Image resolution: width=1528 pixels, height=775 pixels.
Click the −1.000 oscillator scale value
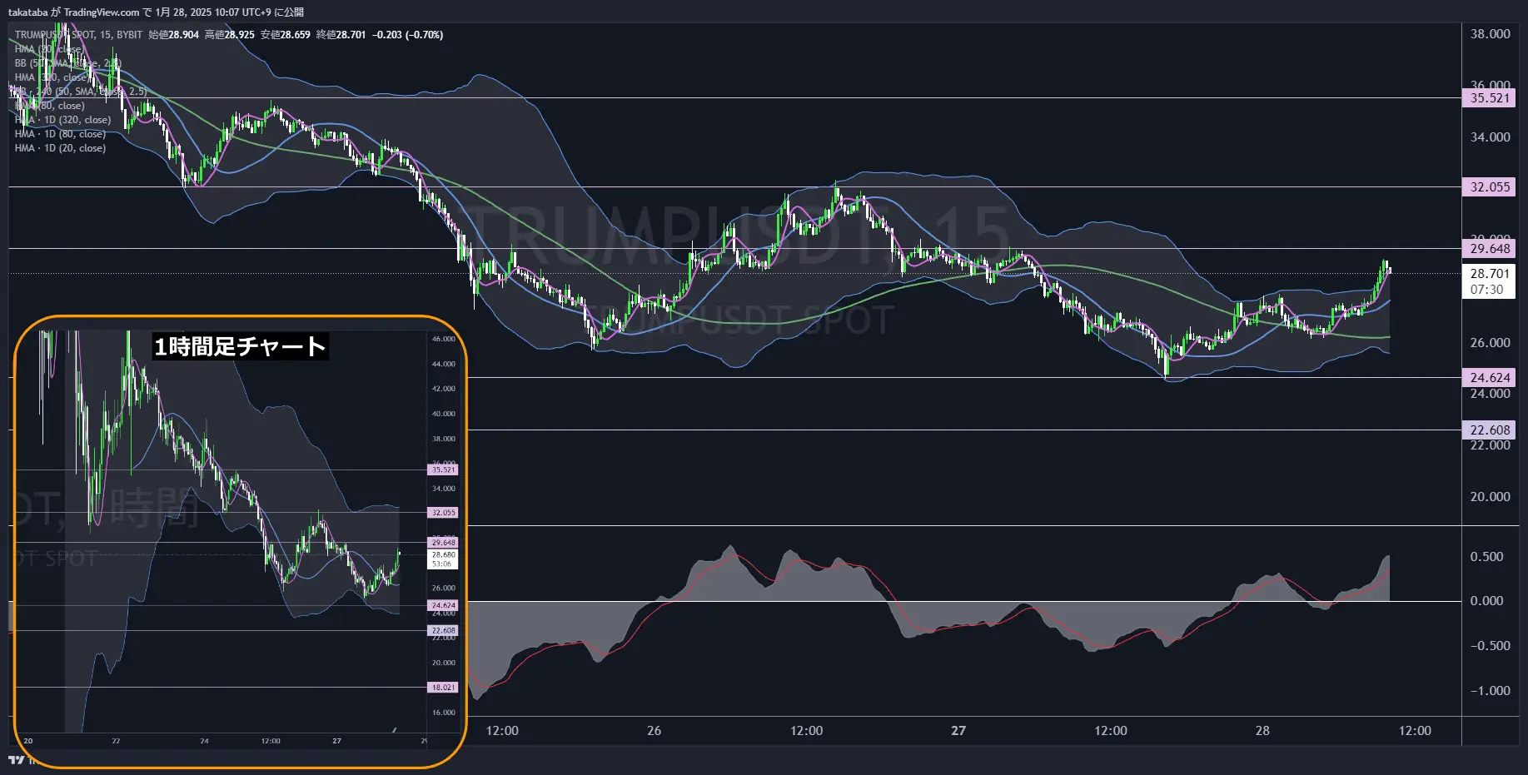click(1490, 691)
